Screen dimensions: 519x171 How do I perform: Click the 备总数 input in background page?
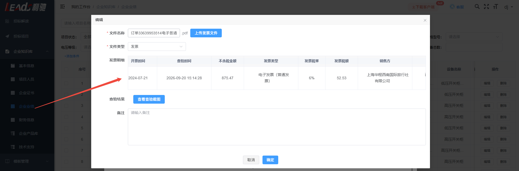(474, 47)
